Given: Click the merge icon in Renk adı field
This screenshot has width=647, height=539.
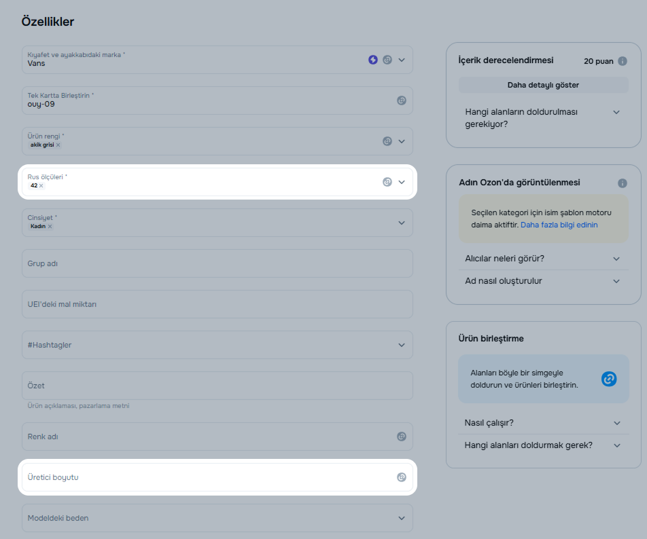Looking at the screenshot, I should (402, 436).
